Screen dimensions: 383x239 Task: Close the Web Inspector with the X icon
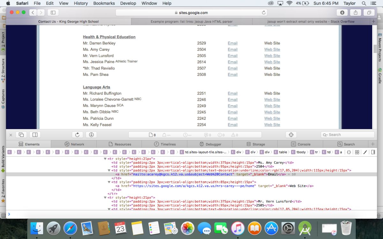(11, 135)
